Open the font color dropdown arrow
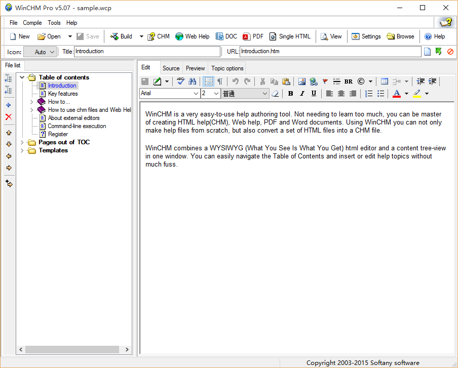Screen dimensions: 458x368 [x=406, y=93]
